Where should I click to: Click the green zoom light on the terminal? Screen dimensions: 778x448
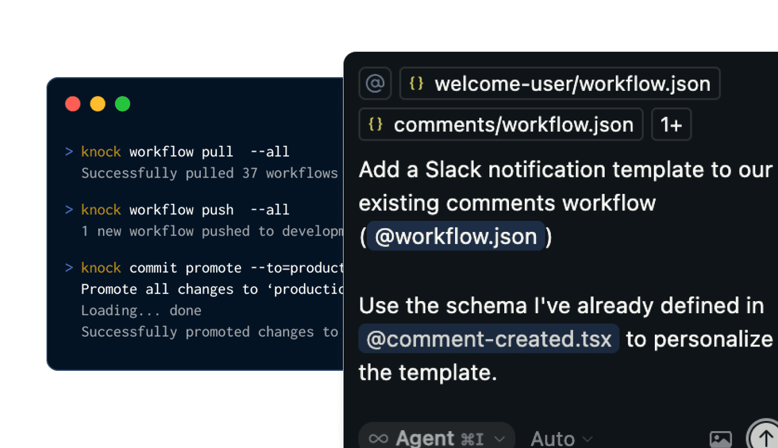(122, 104)
